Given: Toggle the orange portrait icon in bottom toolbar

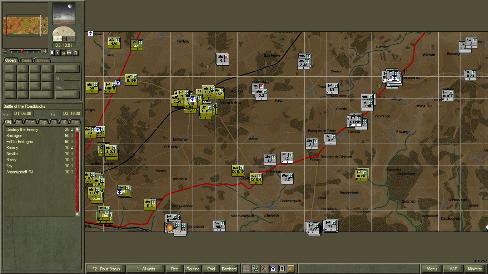Looking at the screenshot, I should (x=291, y=269).
